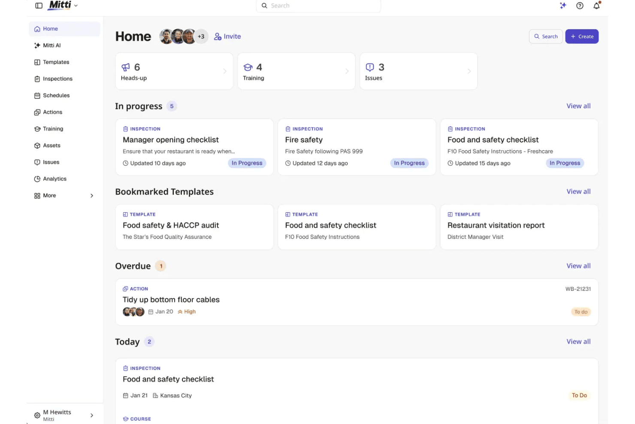The height and width of the screenshot is (424, 635).
Task: Collapse the sidebar with the panel icon
Action: [x=39, y=6]
